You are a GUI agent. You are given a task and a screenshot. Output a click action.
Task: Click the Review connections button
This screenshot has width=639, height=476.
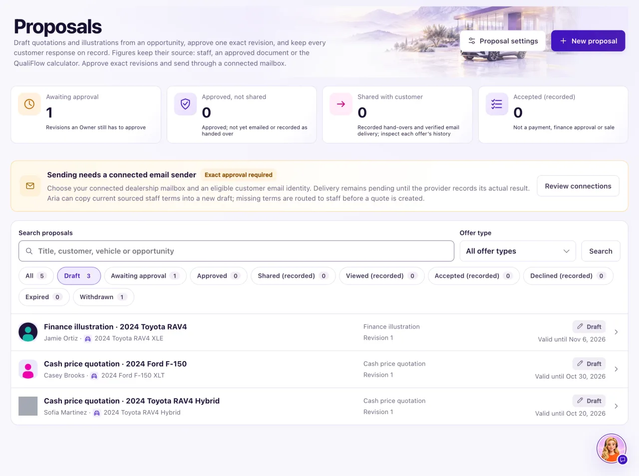point(578,186)
